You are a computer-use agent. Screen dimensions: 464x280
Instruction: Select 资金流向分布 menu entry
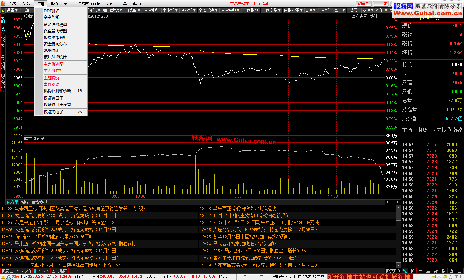[61, 44]
